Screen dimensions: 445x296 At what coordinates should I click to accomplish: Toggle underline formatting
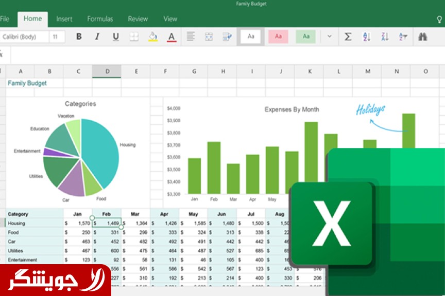click(x=115, y=36)
